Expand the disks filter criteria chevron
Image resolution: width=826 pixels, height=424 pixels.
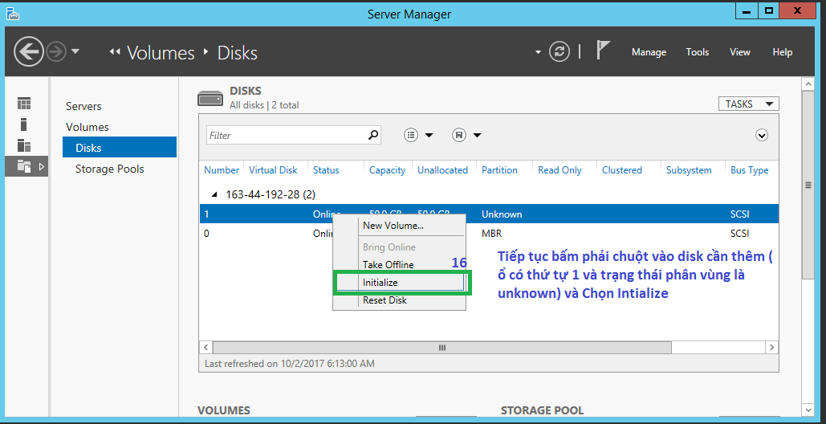point(762,136)
